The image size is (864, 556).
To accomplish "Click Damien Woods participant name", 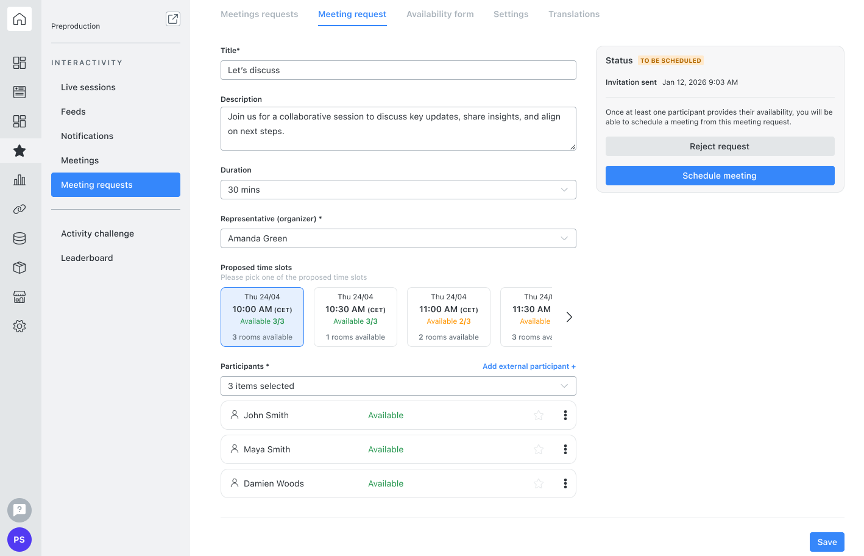I will click(274, 483).
